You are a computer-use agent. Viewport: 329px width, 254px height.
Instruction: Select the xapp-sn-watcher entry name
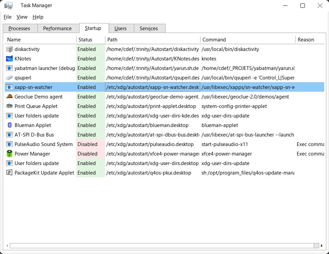[34, 87]
